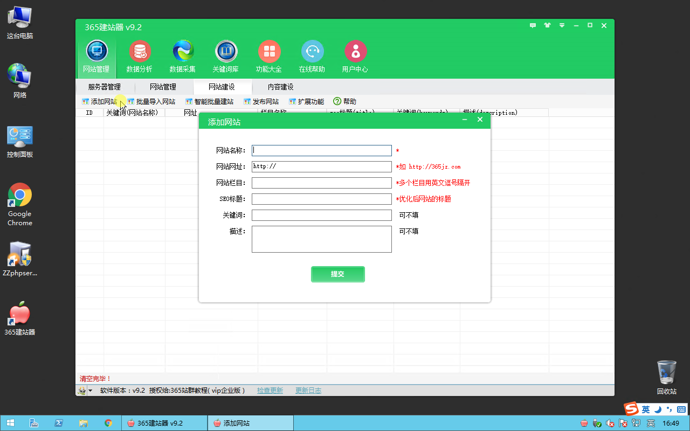Toggle Sogou moon half-width mode
This screenshot has height=431, width=690.
click(x=658, y=409)
